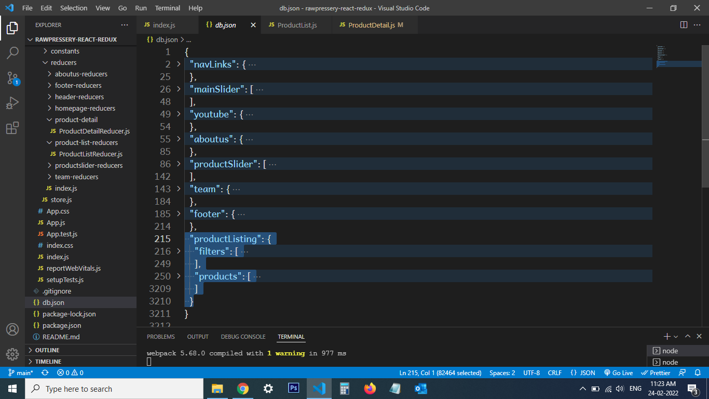Start Go Live server
709x399 pixels.
click(618, 373)
